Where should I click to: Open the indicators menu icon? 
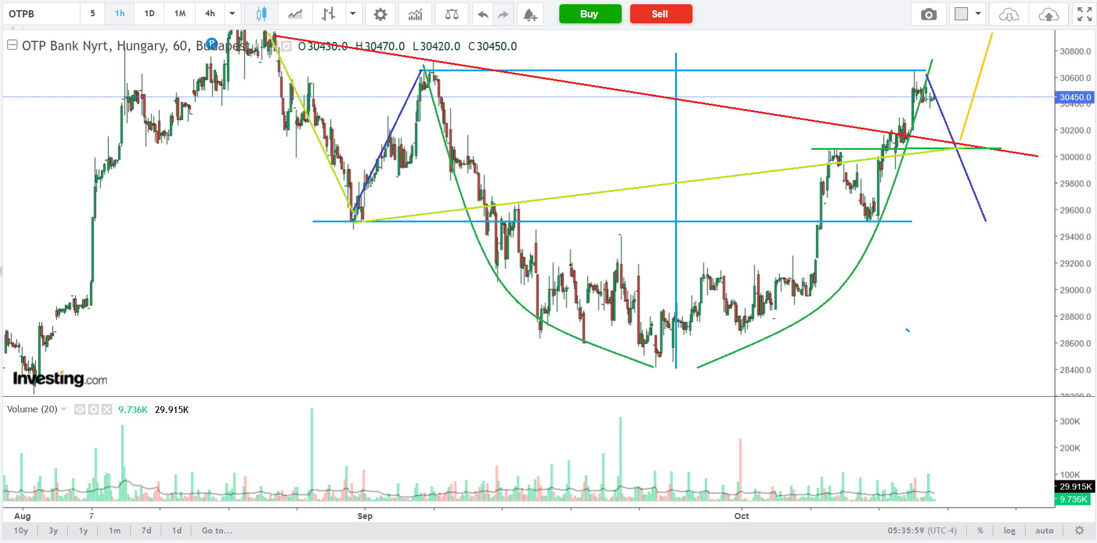[x=415, y=14]
